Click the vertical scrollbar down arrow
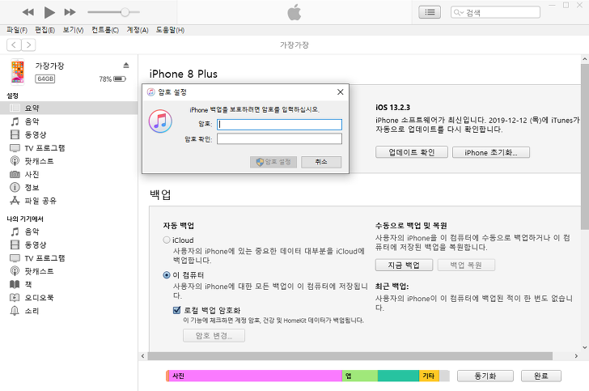The width and height of the screenshot is (589, 391). [x=584, y=347]
